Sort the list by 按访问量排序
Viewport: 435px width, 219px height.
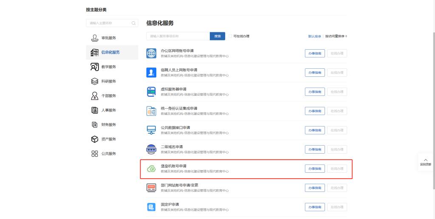[x=336, y=36]
